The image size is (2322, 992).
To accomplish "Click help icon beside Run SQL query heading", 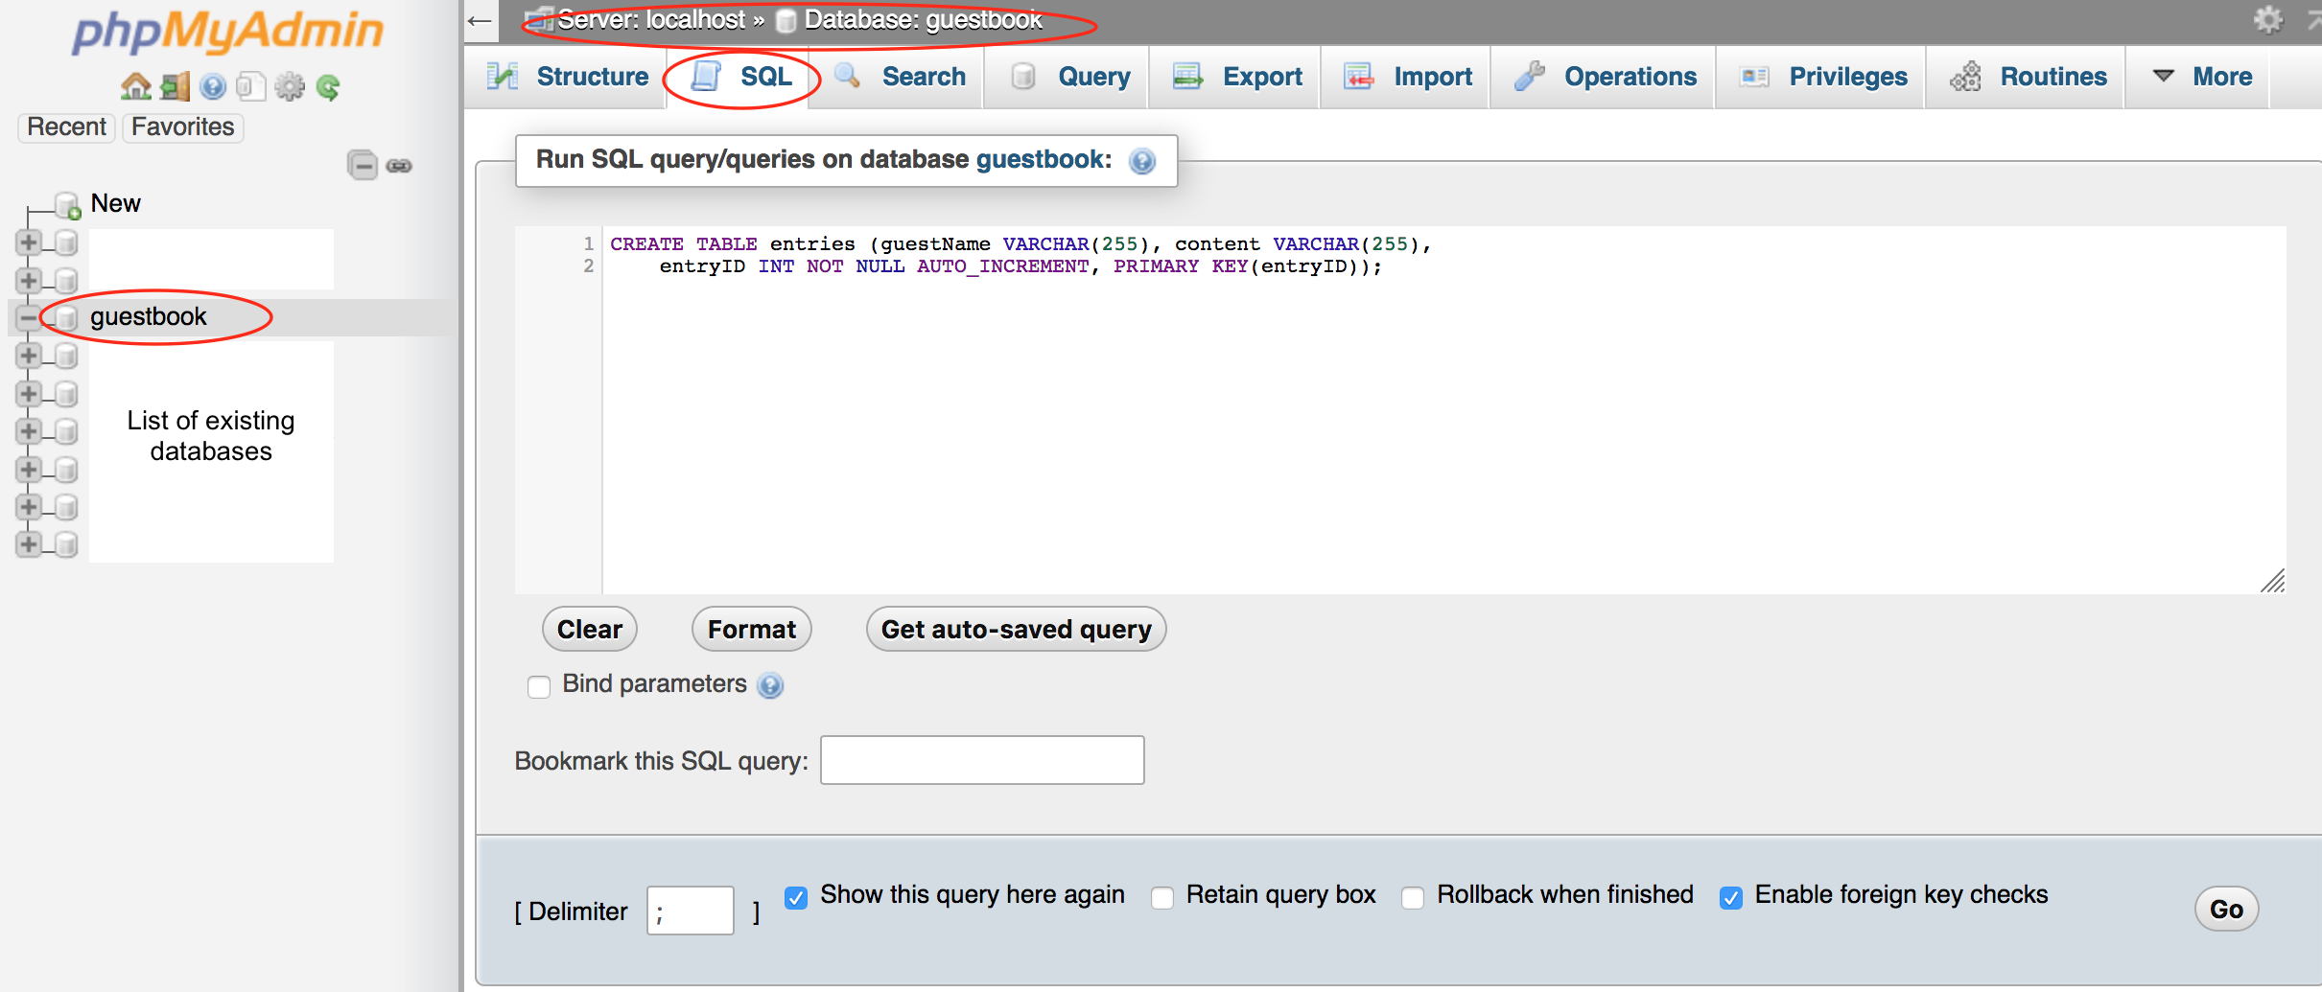I will [1141, 162].
